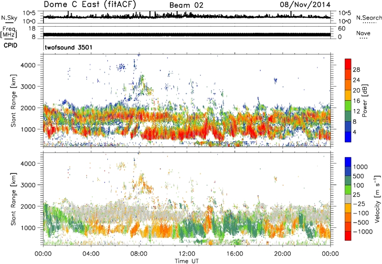Viewport: 382px width, 264px height.
Task: Click the "25" velocity colorbar value
Action: pyautogui.click(x=356, y=194)
